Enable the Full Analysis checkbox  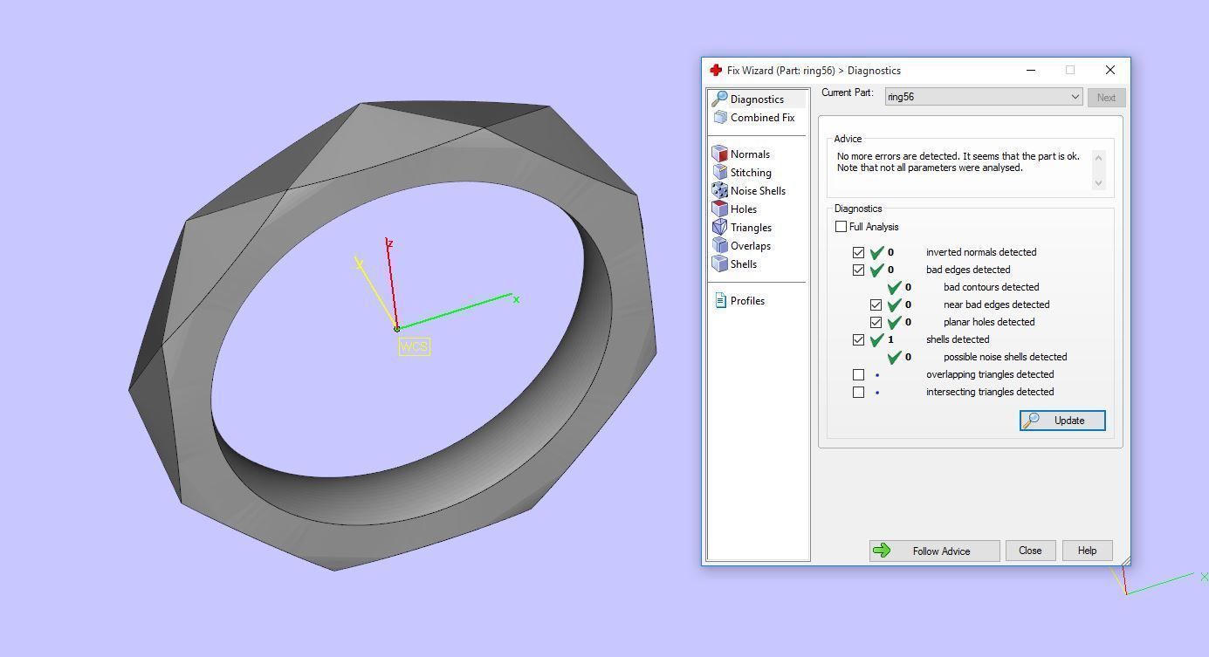click(x=841, y=227)
